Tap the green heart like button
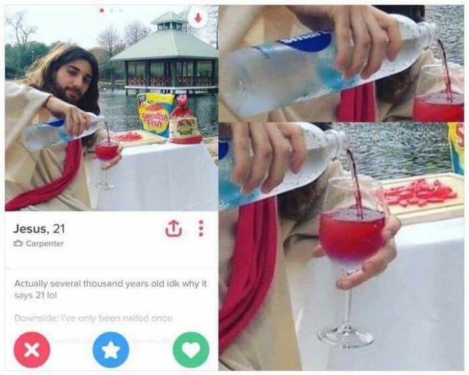 (191, 350)
